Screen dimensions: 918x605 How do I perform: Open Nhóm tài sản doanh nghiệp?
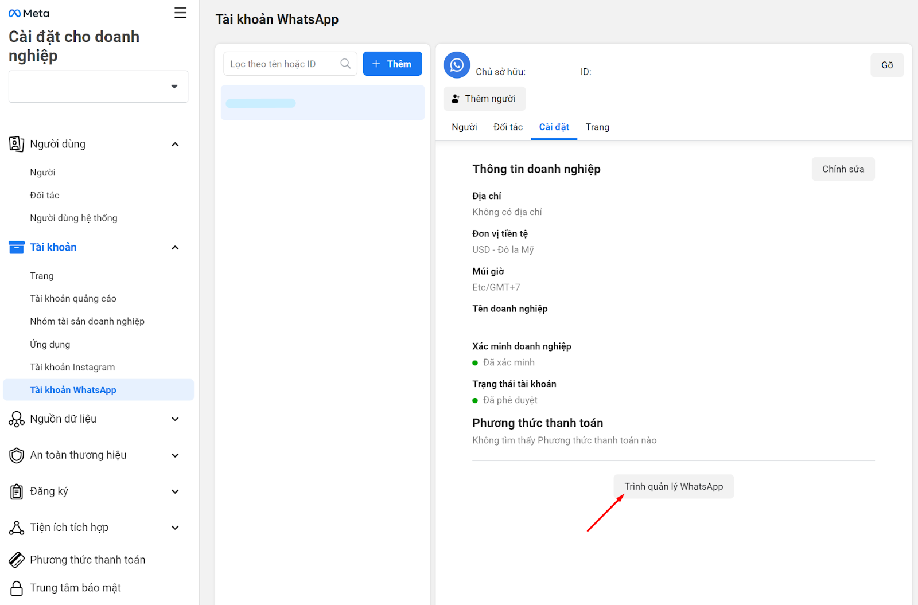point(87,322)
